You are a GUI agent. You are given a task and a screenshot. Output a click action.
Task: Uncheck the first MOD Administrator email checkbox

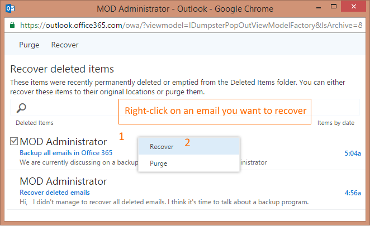14,141
